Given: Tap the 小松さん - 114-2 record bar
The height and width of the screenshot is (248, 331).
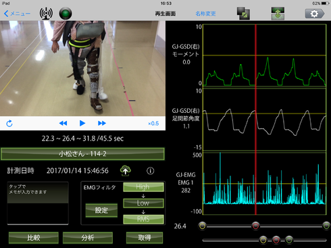Looking at the screenshot, I should click(82, 154).
